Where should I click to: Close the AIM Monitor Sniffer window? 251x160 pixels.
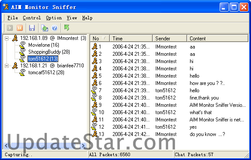244,7
